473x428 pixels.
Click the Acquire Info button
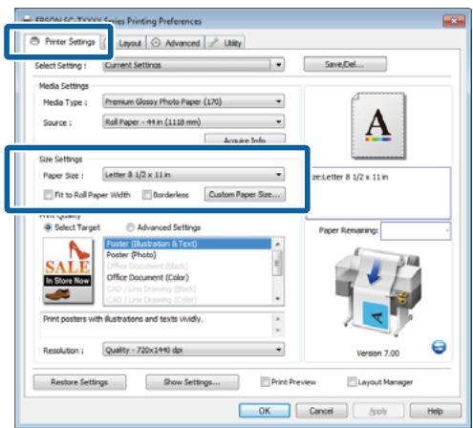(x=245, y=139)
